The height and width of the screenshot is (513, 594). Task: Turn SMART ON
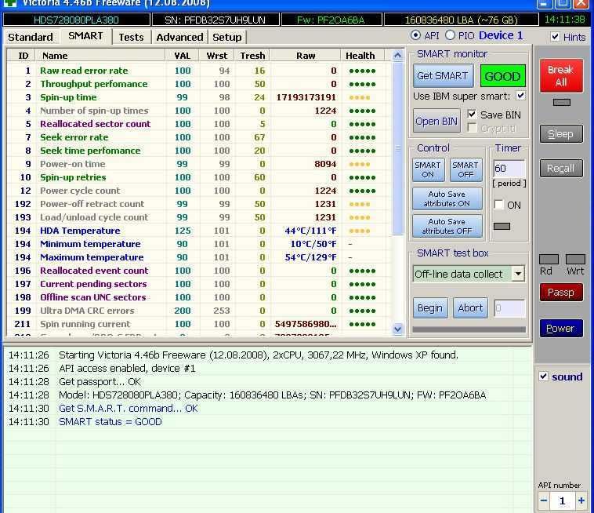coord(428,169)
